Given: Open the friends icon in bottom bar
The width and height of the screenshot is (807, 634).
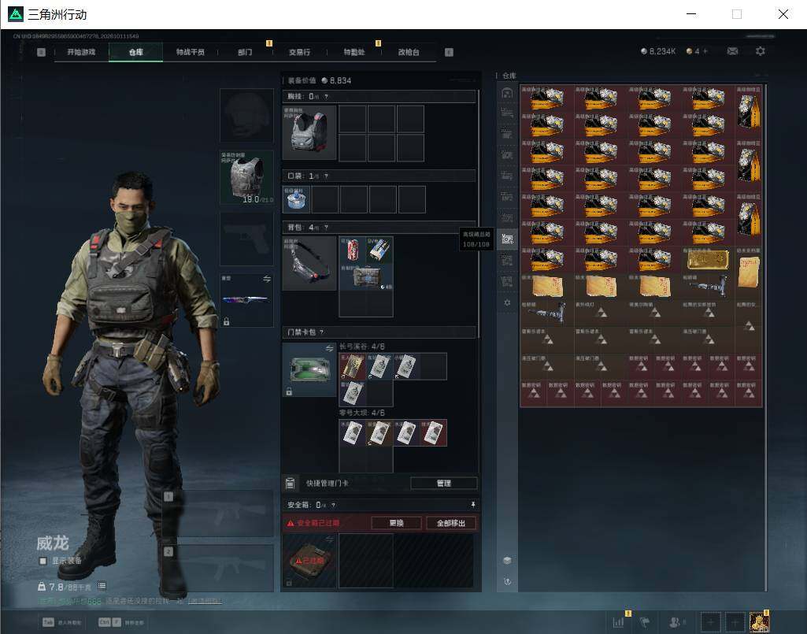Looking at the screenshot, I should tap(675, 622).
